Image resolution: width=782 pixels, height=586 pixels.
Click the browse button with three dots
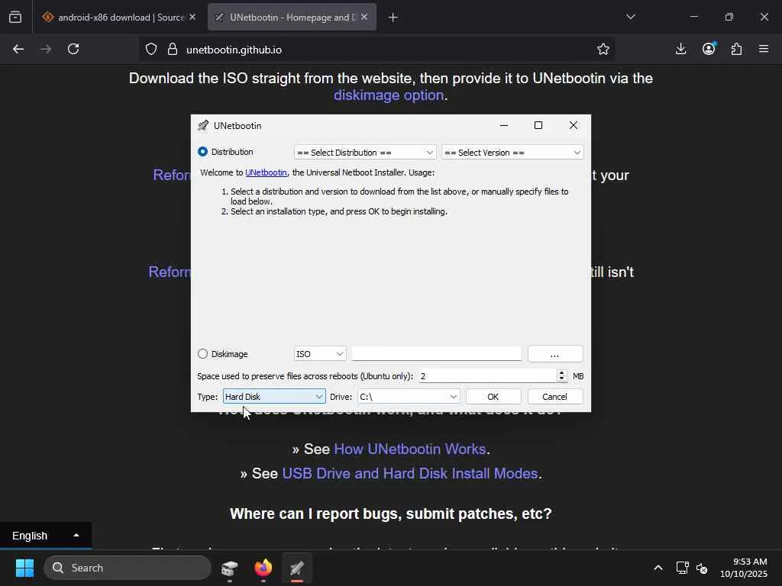click(x=555, y=354)
